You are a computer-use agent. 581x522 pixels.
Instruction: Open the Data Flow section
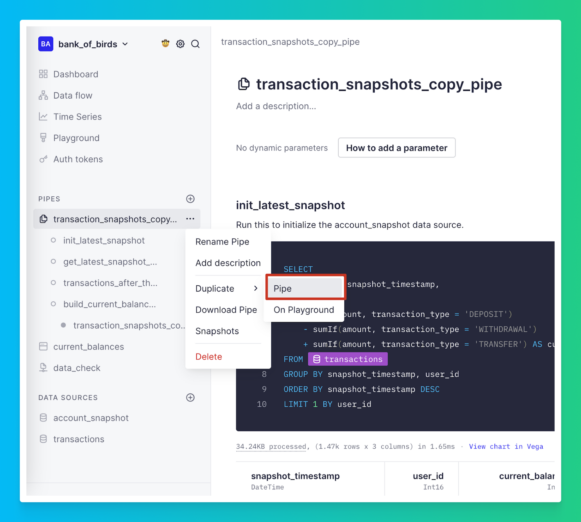click(x=72, y=95)
